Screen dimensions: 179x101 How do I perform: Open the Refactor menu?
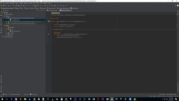coord(26,3)
